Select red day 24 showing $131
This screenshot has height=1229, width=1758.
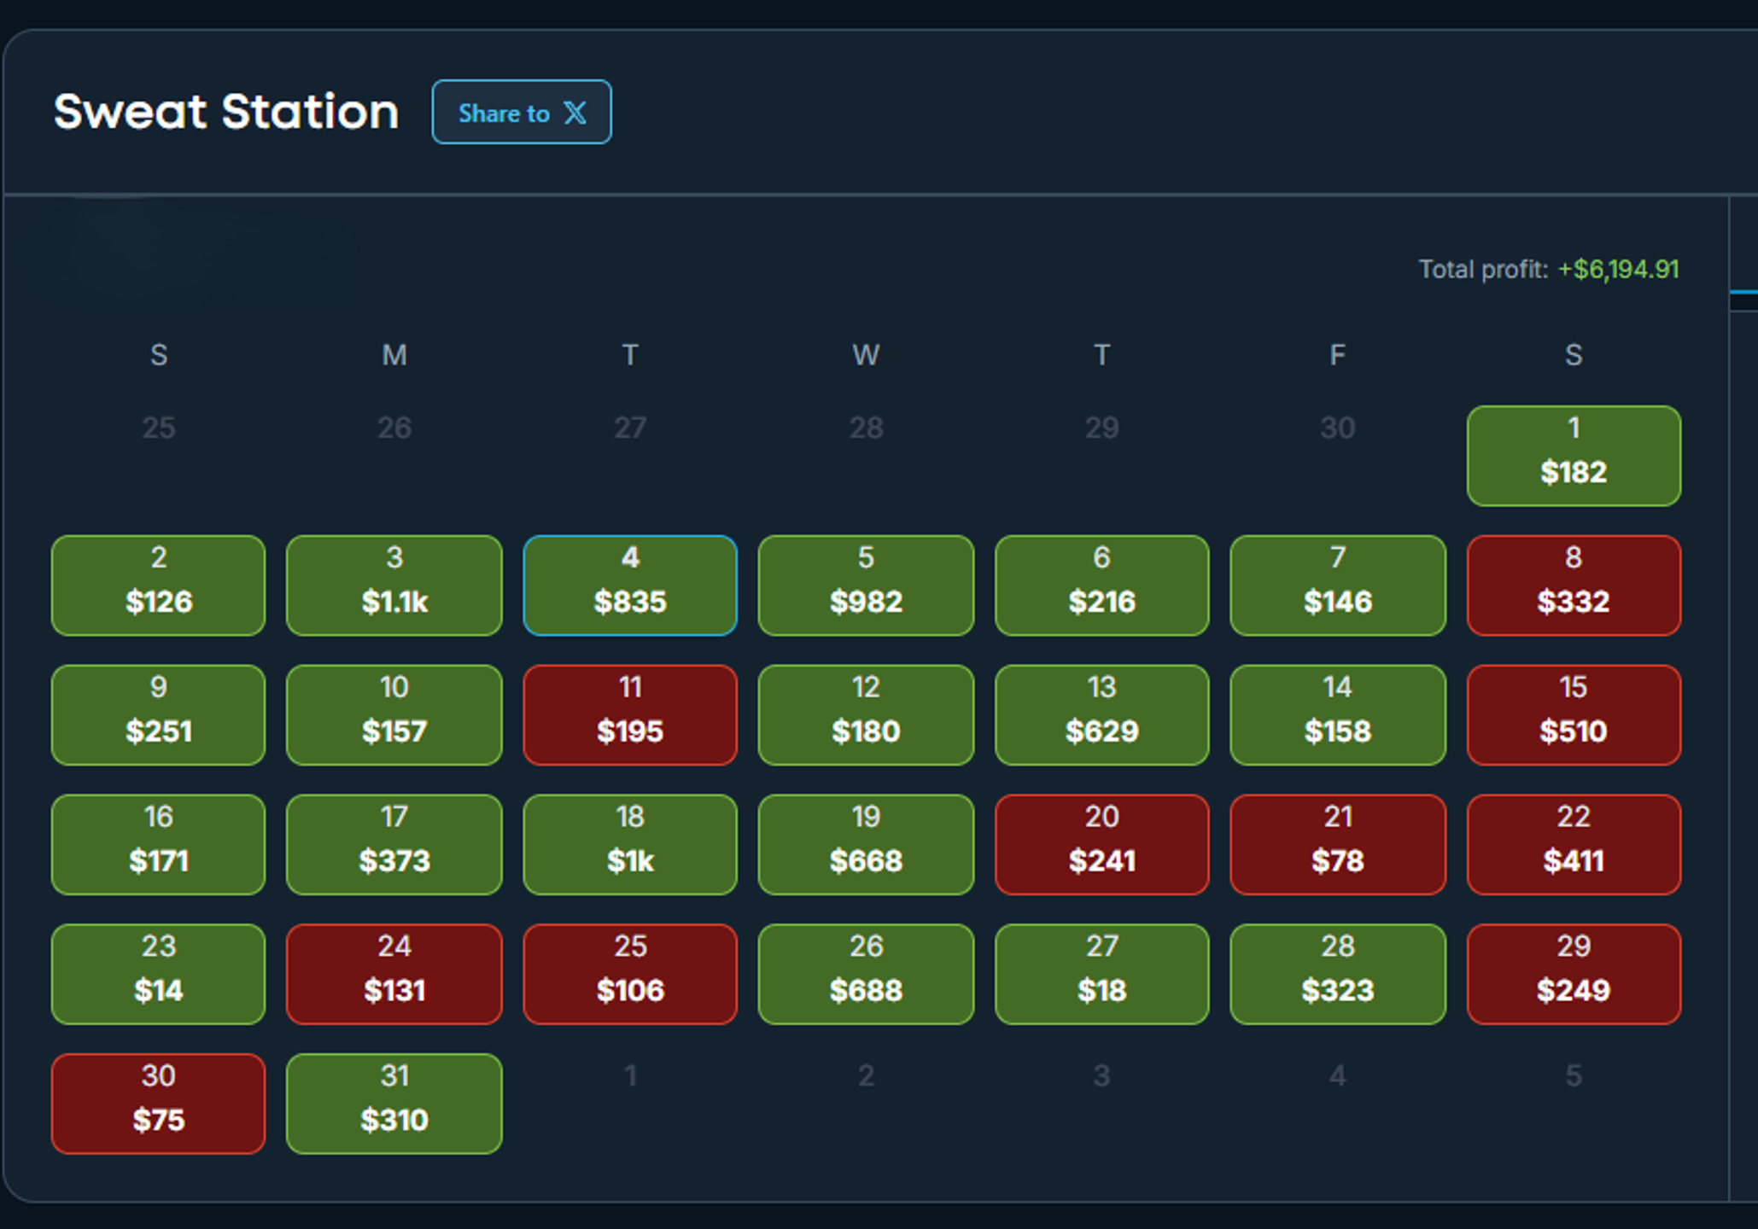[394, 975]
